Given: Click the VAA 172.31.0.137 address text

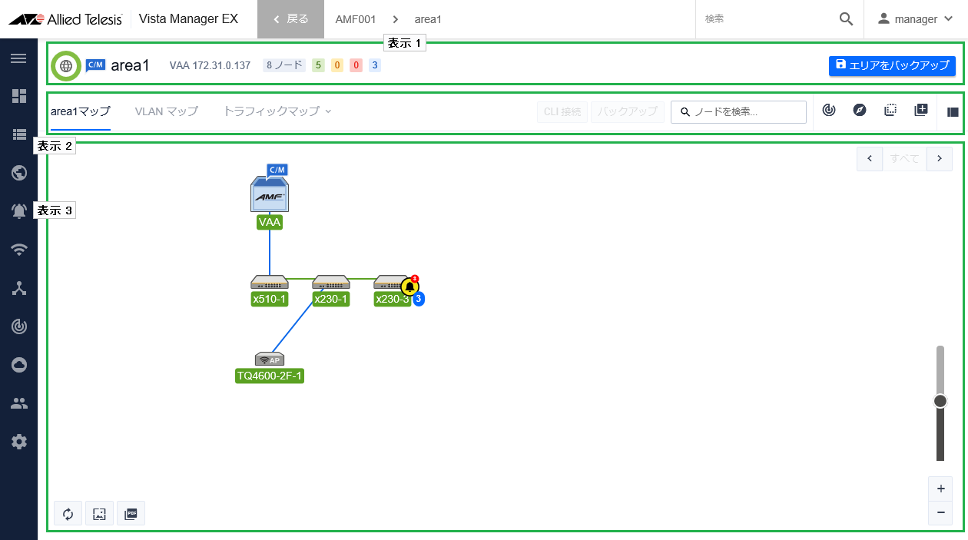Looking at the screenshot, I should pos(210,65).
